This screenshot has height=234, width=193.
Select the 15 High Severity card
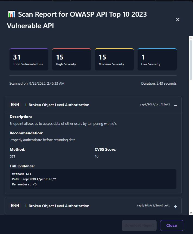click(x=71, y=60)
